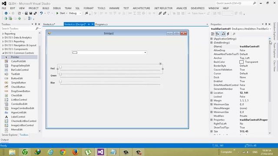Image resolution: width=278 pixels, height=156 pixels.
Task: Open the DEVEXPRESS menu
Action: pyautogui.click(x=198, y=8)
